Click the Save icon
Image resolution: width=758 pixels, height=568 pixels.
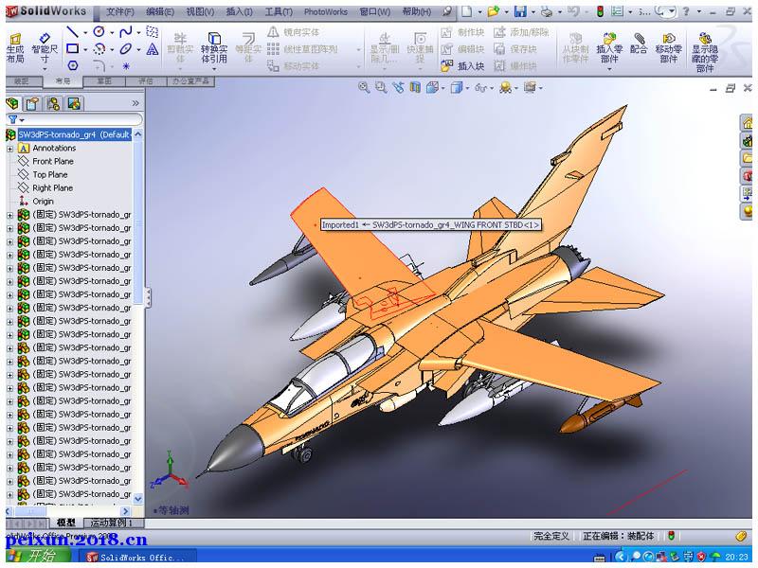(x=519, y=11)
